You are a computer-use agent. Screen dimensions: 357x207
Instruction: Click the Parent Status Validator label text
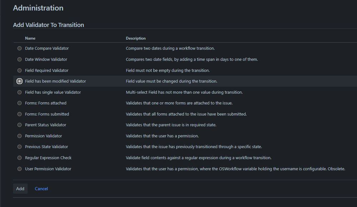click(x=45, y=125)
